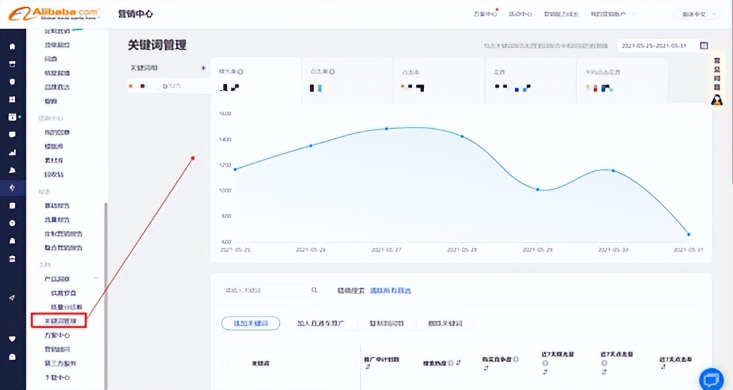Click the customer service avatar under 常见问题

[x=716, y=100]
